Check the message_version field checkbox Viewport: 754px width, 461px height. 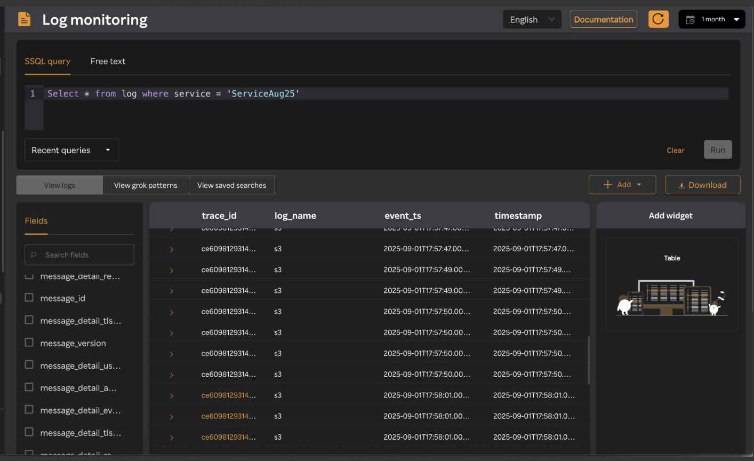pos(29,343)
